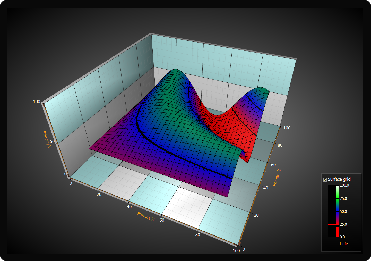Viewport: 371px width, 261px height.
Task: Toggle the Surface grid checkbox
Action: [325, 180]
